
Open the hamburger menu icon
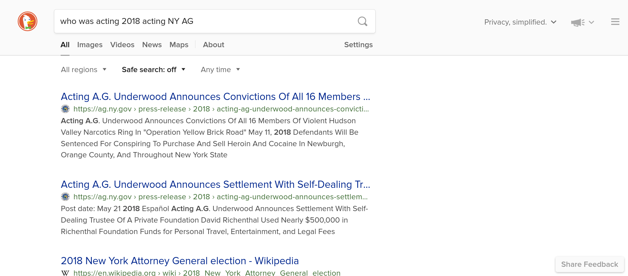615,22
